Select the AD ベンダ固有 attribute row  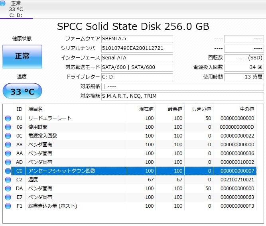[132, 162]
